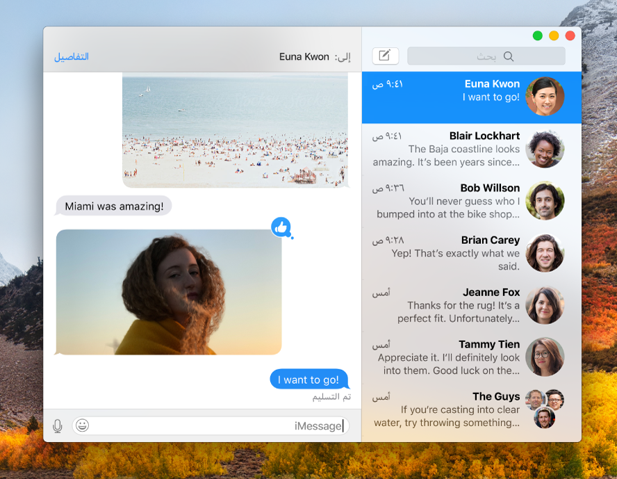The image size is (617, 479).
Task: Click 'Appreciate it. I'll definitely look' preview
Action: pos(449,357)
